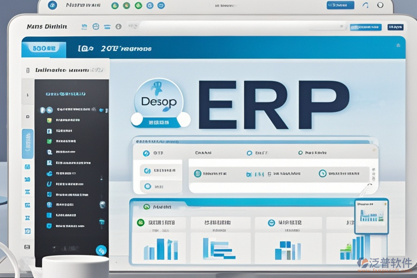Image resolution: width=417 pixels, height=278 pixels.
Task: Open the blue 500 tab in the header bar
Action: [x=44, y=48]
